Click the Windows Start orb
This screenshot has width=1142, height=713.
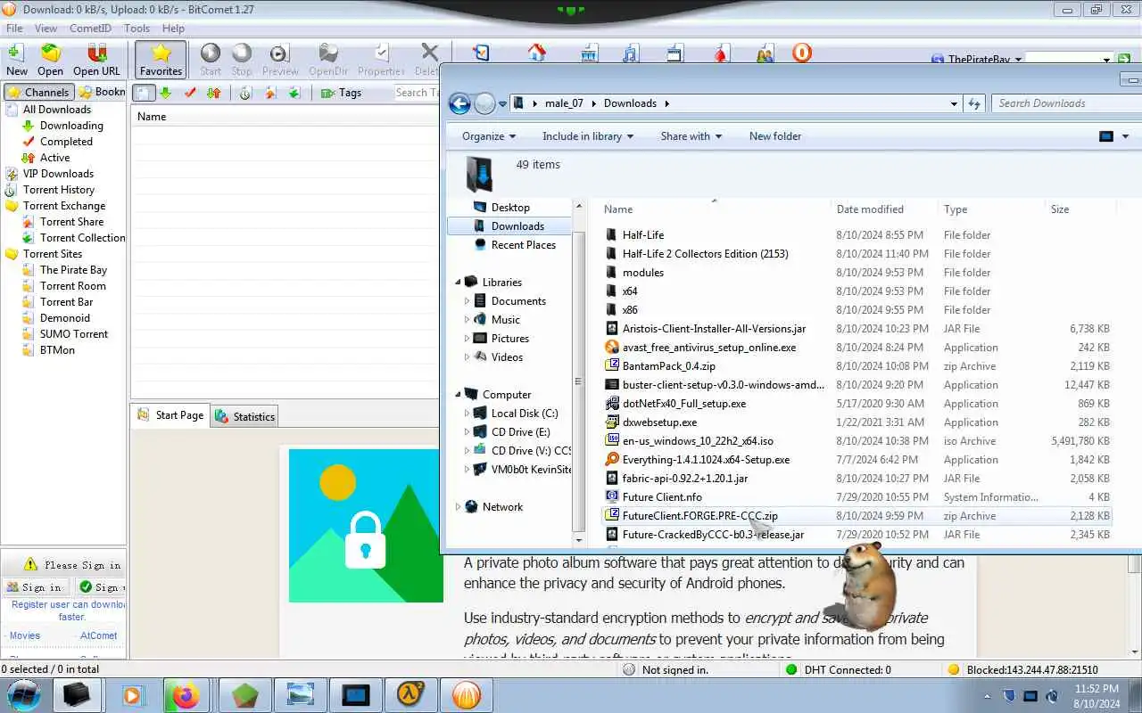click(24, 694)
